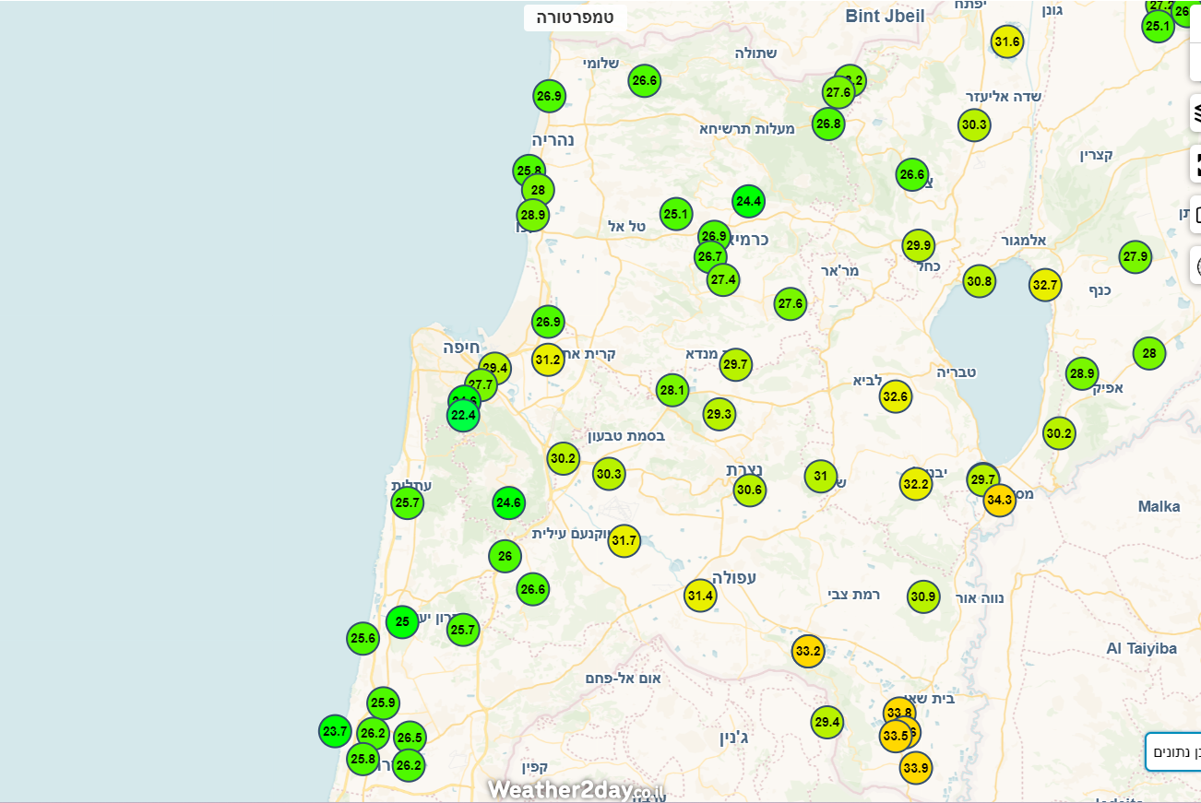Screen dimensions: 1201x803
Task: Click the טמפרטורה label at the top
Action: pos(576,18)
